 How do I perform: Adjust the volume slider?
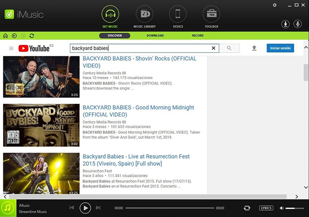tap(295, 208)
